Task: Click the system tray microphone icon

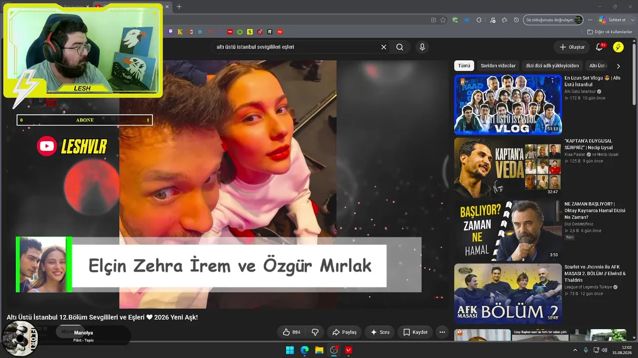Action: pyautogui.click(x=586, y=350)
